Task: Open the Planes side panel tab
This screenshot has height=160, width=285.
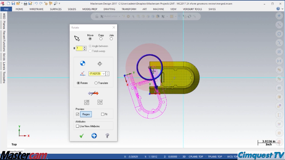Action: pyautogui.click(x=4, y=25)
